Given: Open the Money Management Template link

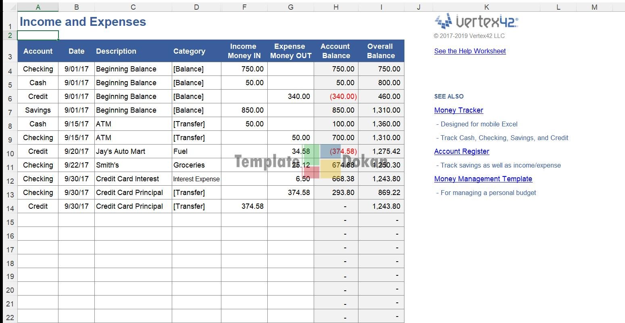Looking at the screenshot, I should pyautogui.click(x=483, y=179).
